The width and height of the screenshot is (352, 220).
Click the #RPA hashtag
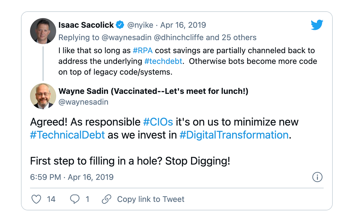tap(143, 51)
